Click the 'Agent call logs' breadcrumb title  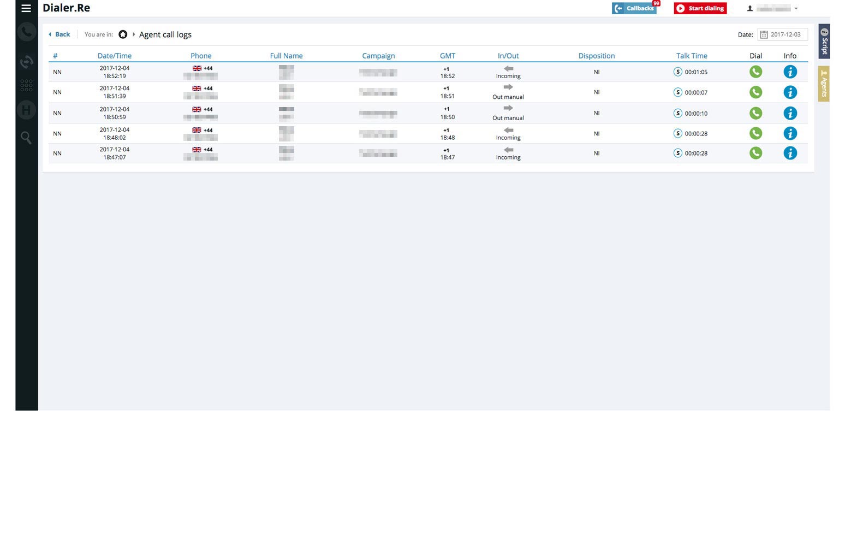pyautogui.click(x=165, y=34)
